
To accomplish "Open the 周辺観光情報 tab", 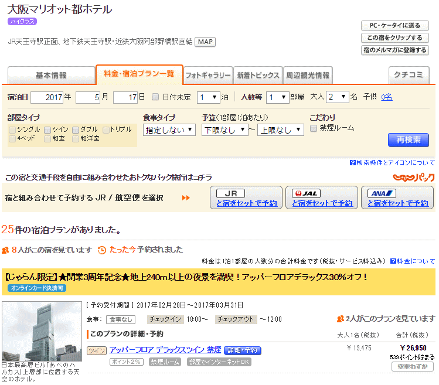I will [x=308, y=75].
